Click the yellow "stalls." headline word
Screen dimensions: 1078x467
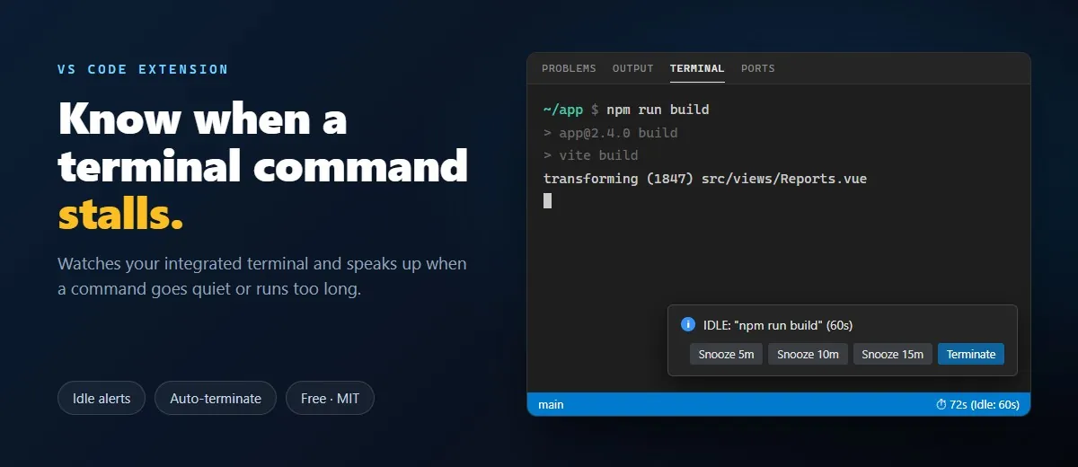(x=120, y=213)
